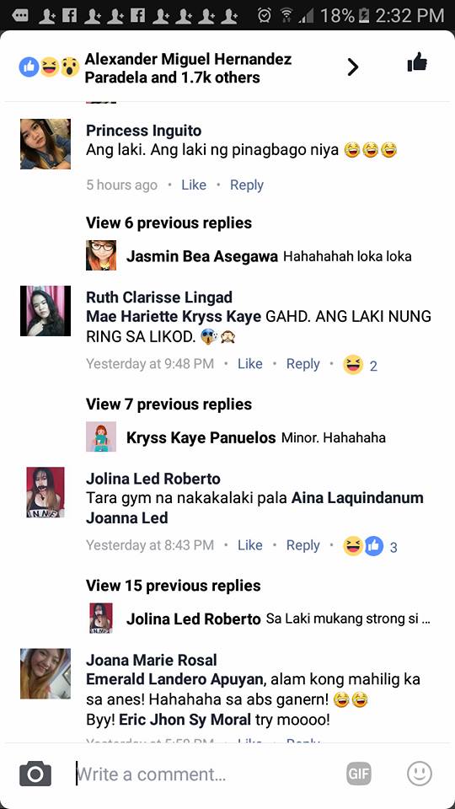This screenshot has width=455, height=809.
Task: Open Joana Marie Rosal's profile picture
Action: tap(45, 673)
